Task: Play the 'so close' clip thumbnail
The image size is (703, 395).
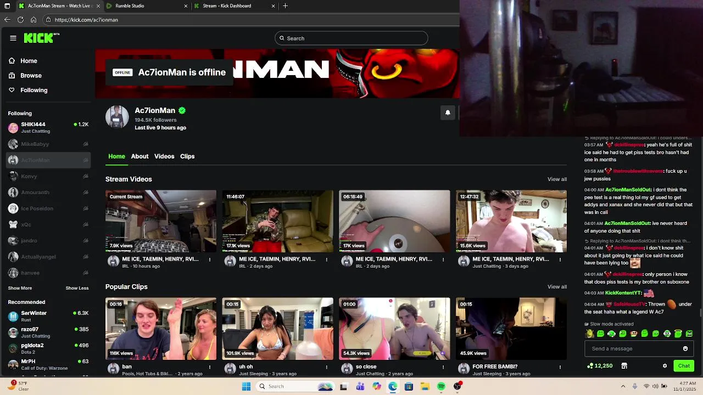Action: pos(394,329)
